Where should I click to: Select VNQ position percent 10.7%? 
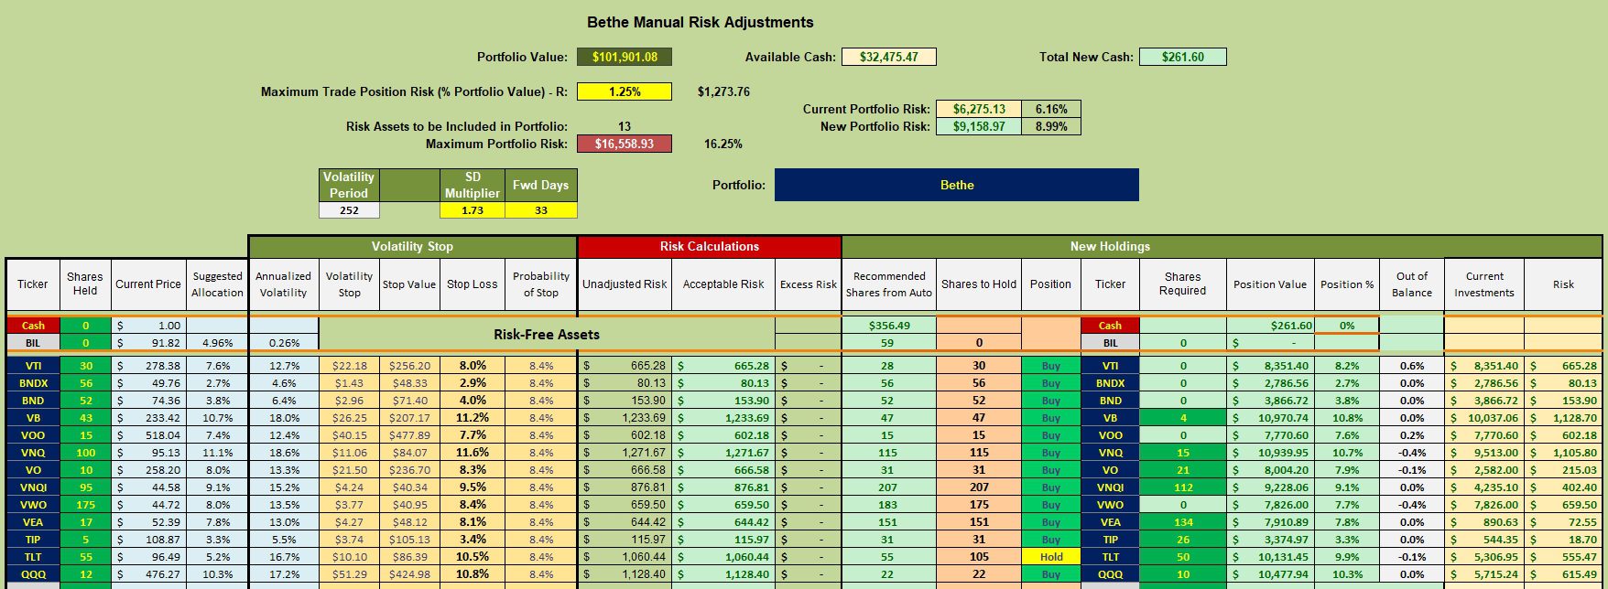(1346, 453)
